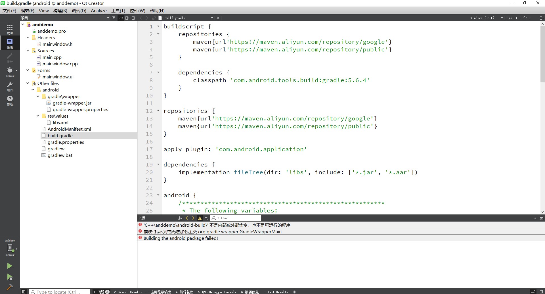This screenshot has height=294, width=545.
Task: Go forward in editor navigation history
Action: [147, 18]
